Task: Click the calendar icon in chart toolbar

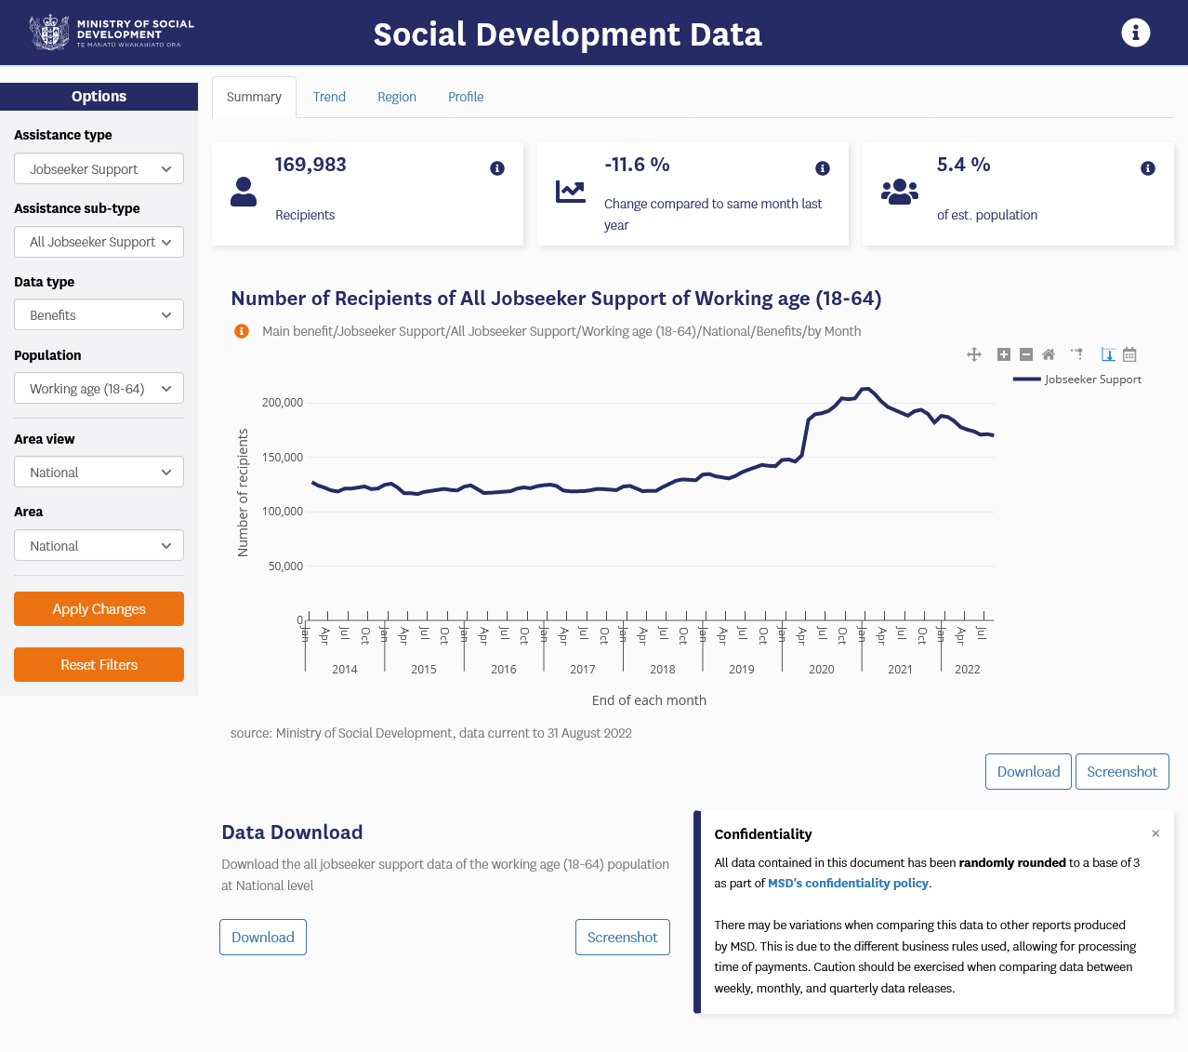Action: point(1129,354)
